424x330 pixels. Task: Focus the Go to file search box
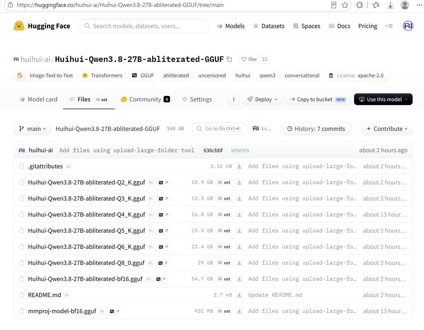[219, 128]
